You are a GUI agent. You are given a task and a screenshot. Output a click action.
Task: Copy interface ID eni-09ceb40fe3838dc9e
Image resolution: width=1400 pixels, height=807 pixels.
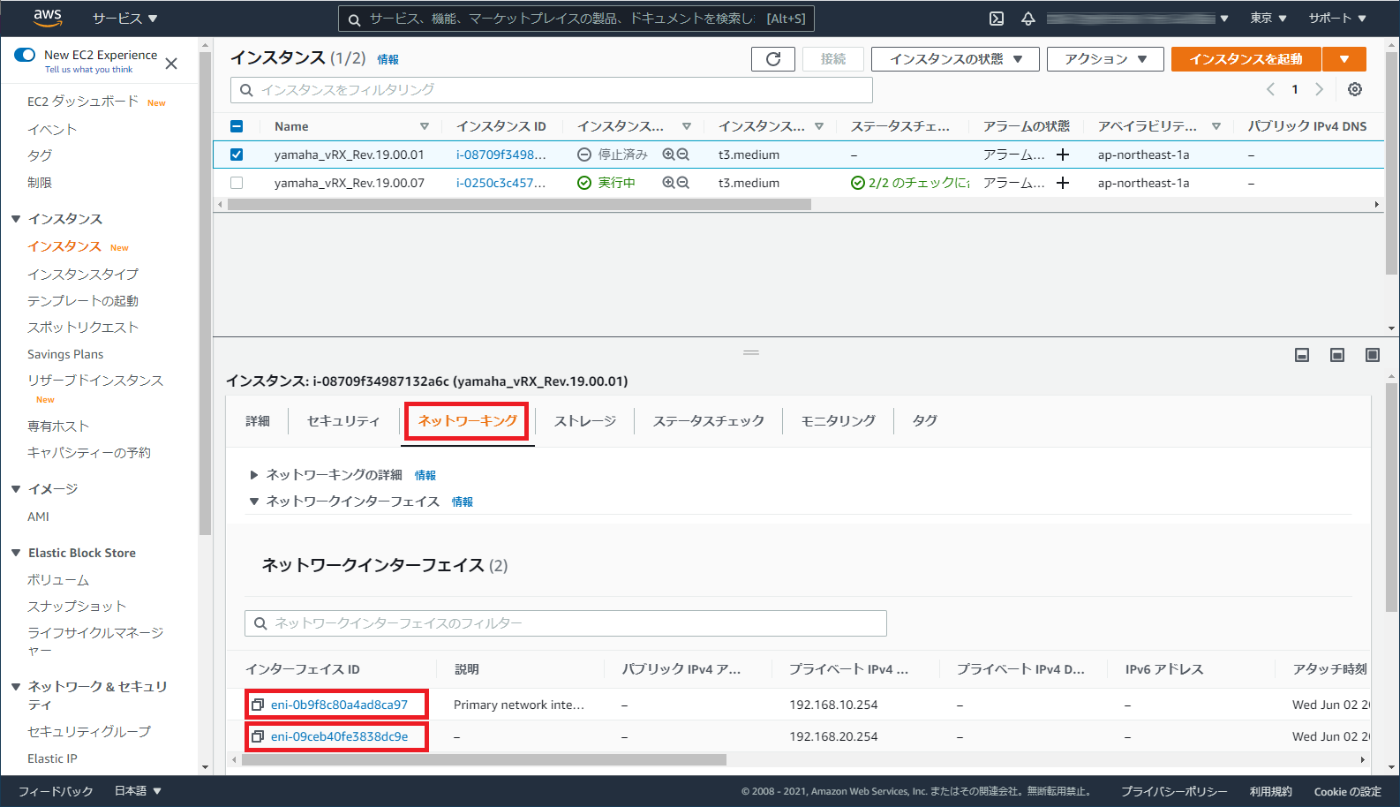point(258,736)
